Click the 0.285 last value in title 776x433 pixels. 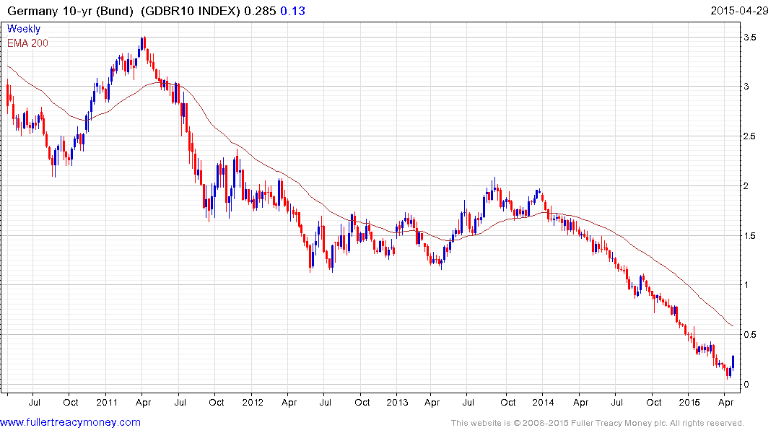[262, 12]
